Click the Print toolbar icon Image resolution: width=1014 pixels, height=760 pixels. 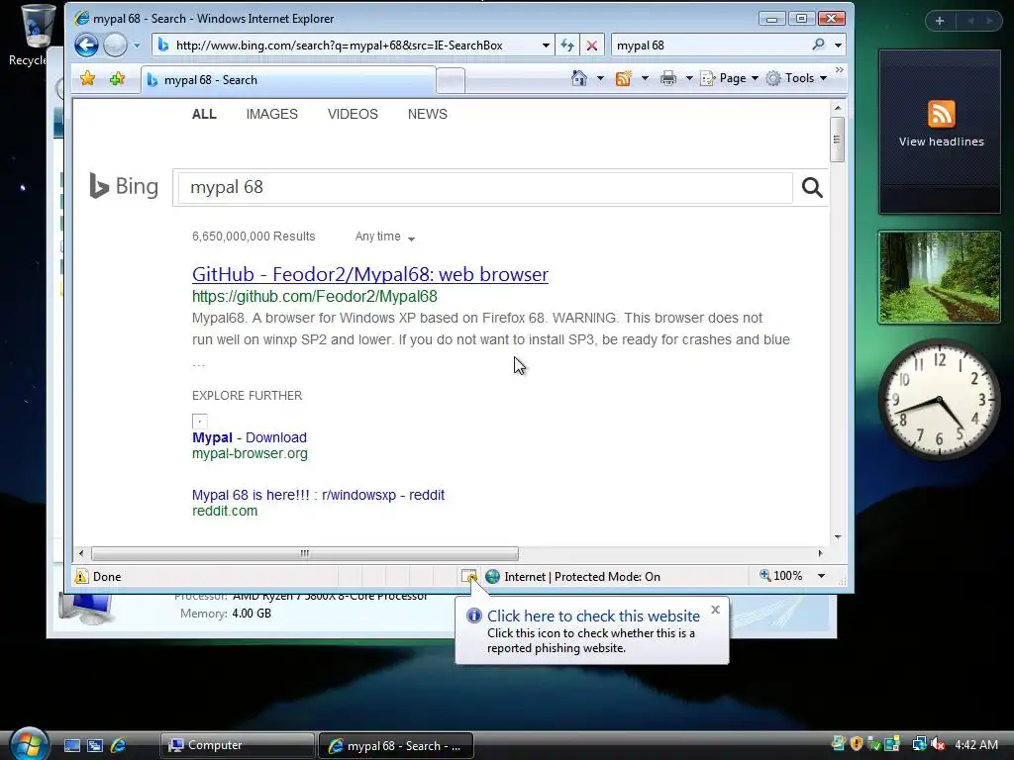[x=668, y=78]
